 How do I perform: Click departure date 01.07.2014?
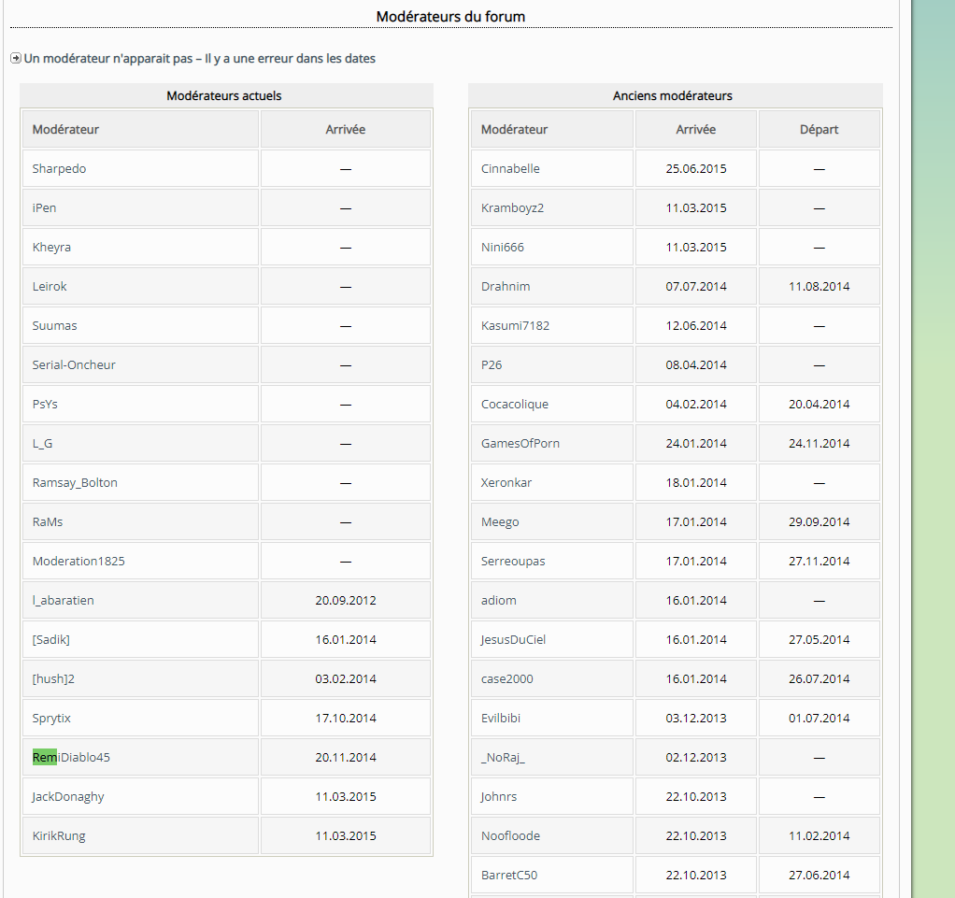tap(819, 719)
